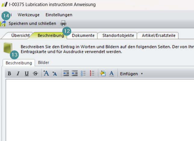This screenshot has height=141, width=194.
Task: Choose text highlight background color
Action: (103, 73)
